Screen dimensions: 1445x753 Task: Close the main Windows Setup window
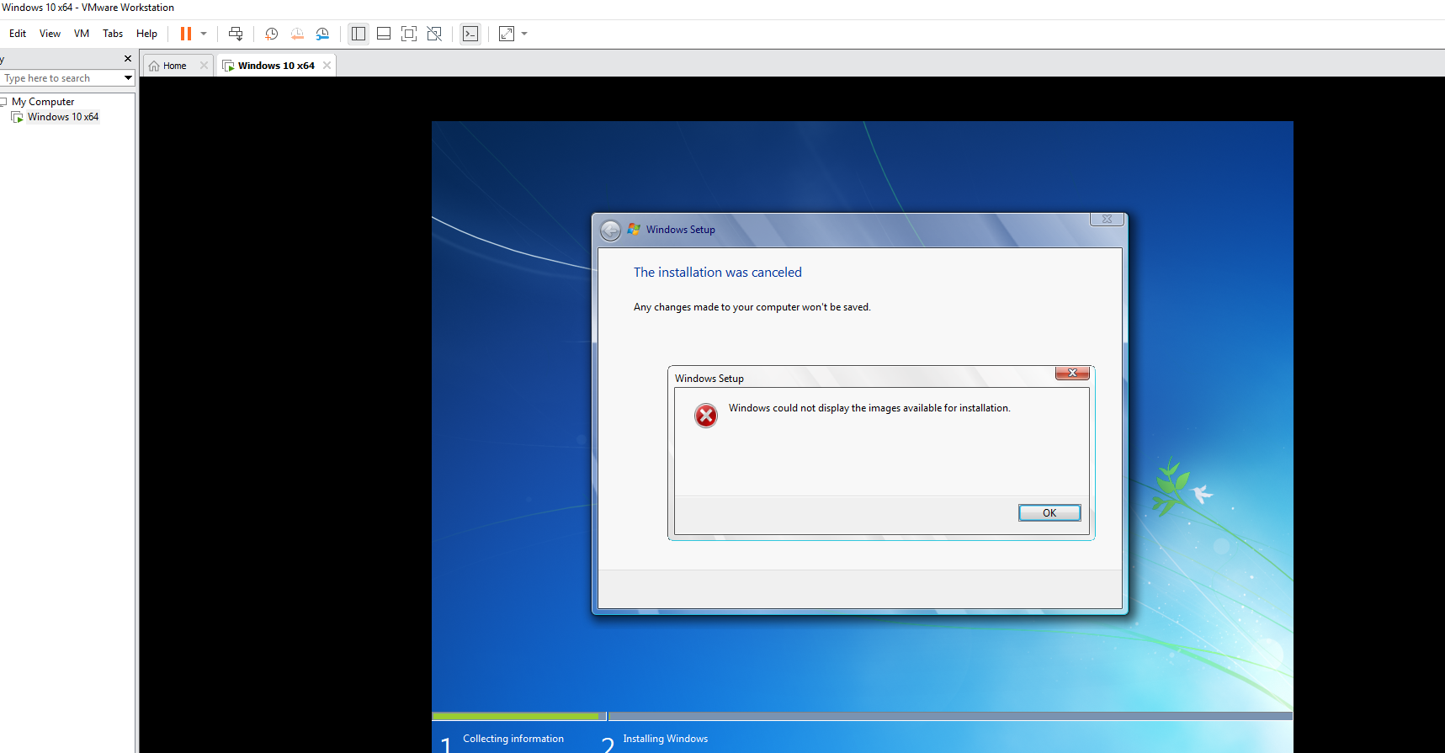click(1108, 219)
